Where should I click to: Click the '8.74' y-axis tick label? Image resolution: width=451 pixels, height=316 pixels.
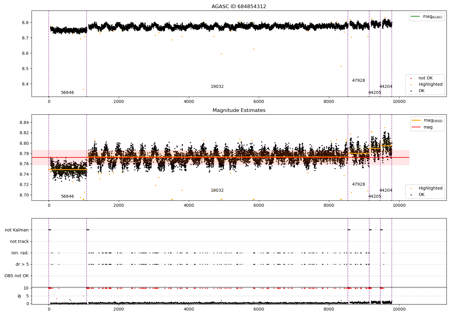[24, 174]
